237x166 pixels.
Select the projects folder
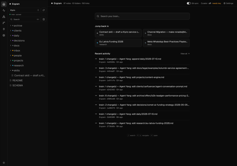(x=27, y=61)
